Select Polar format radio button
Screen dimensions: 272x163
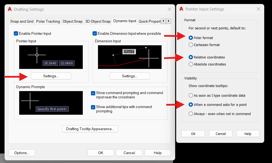coord(191,38)
